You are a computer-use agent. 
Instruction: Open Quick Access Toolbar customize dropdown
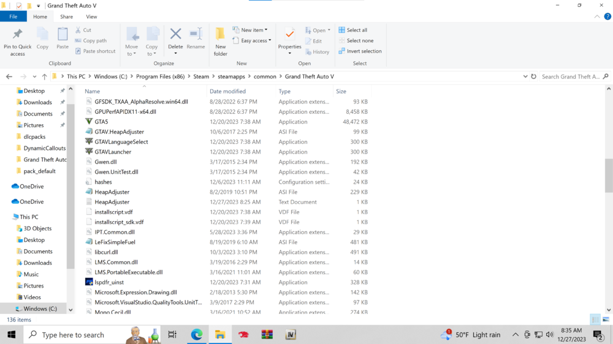(38, 6)
